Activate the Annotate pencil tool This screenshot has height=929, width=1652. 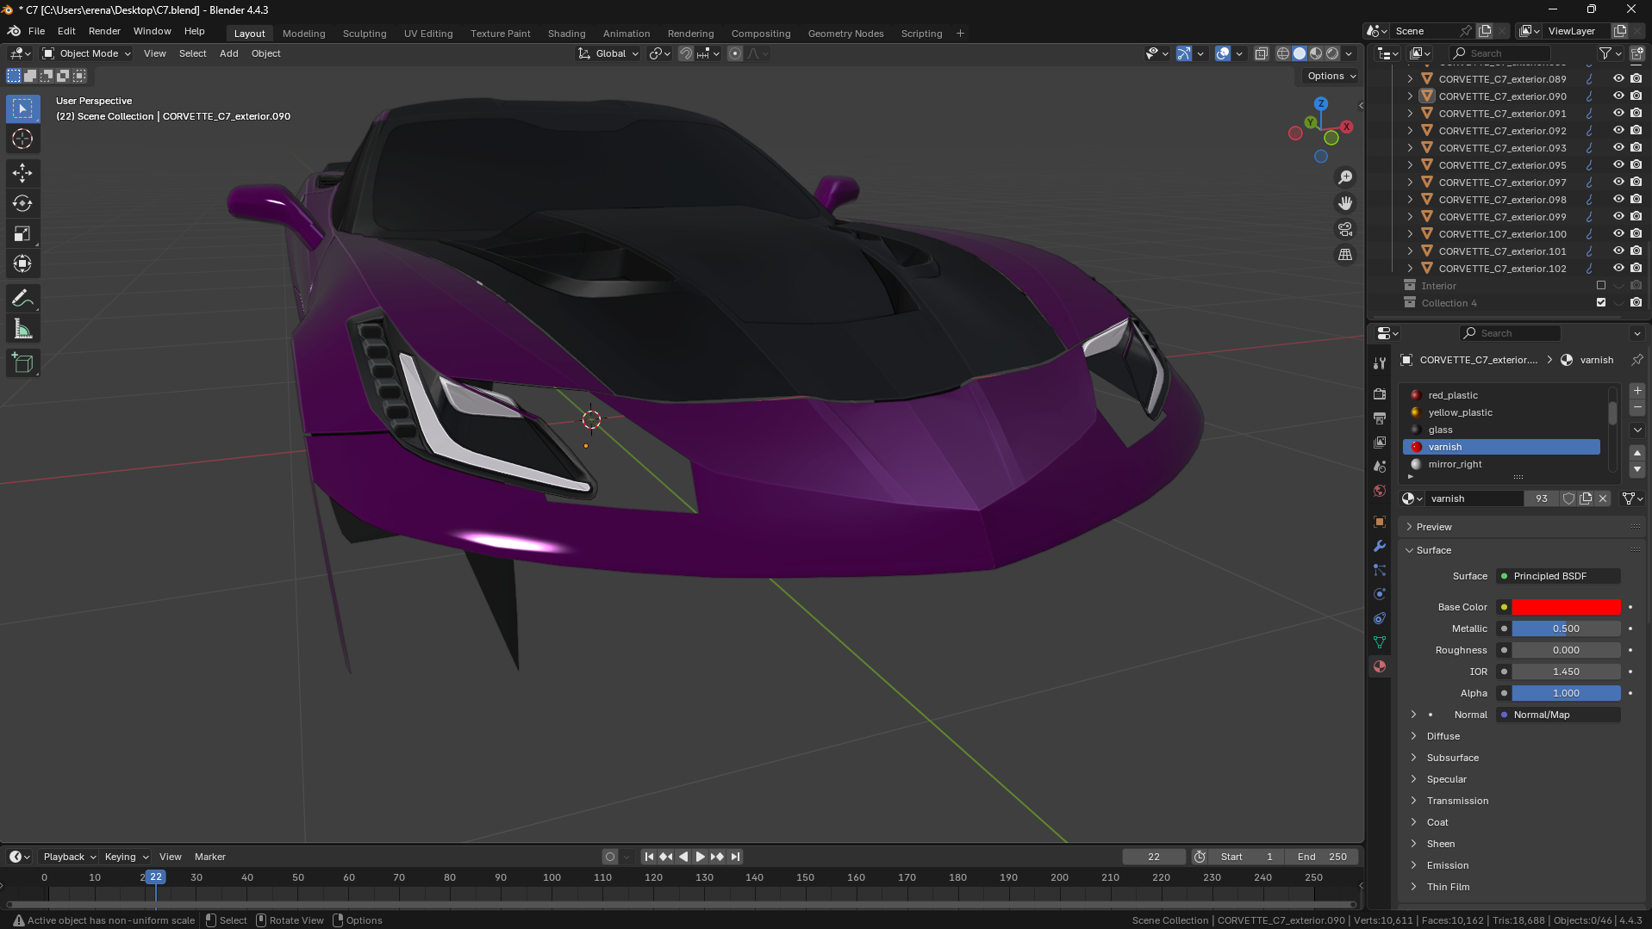pos(22,299)
